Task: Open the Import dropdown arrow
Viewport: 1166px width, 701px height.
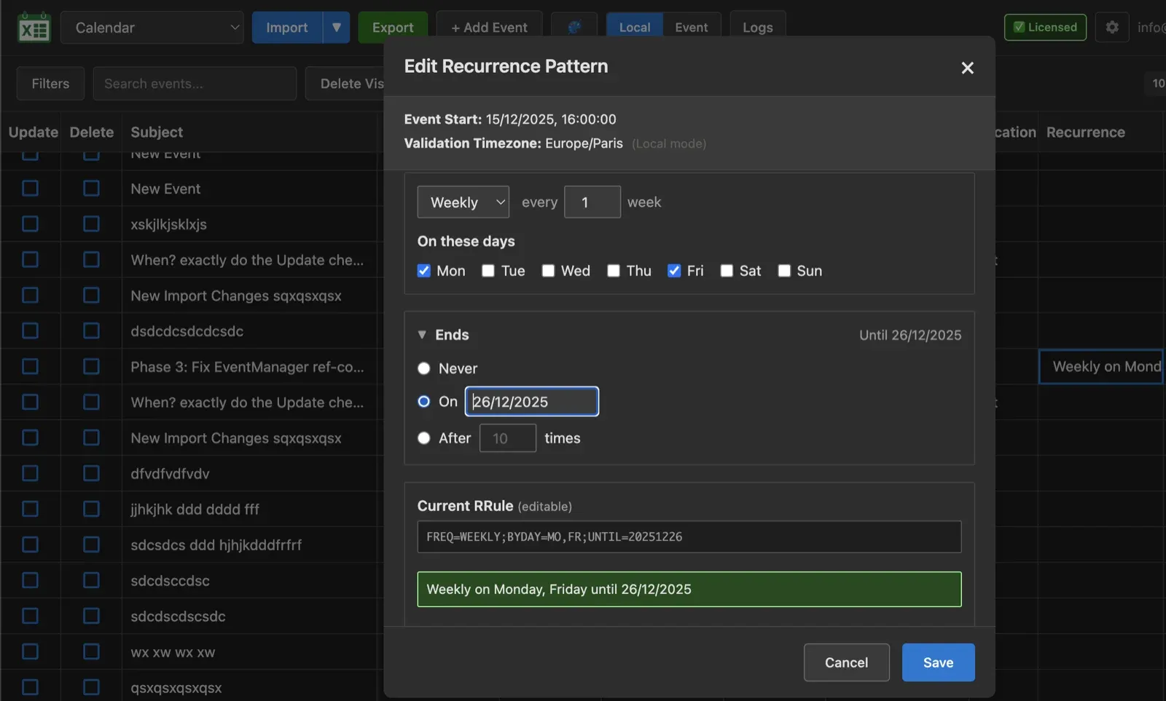Action: pyautogui.click(x=337, y=28)
